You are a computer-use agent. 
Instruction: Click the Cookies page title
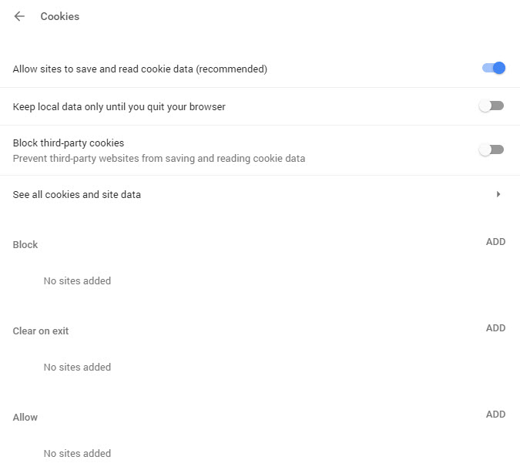pos(60,16)
